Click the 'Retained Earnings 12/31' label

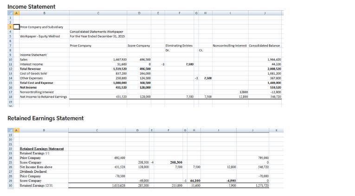[36, 185]
